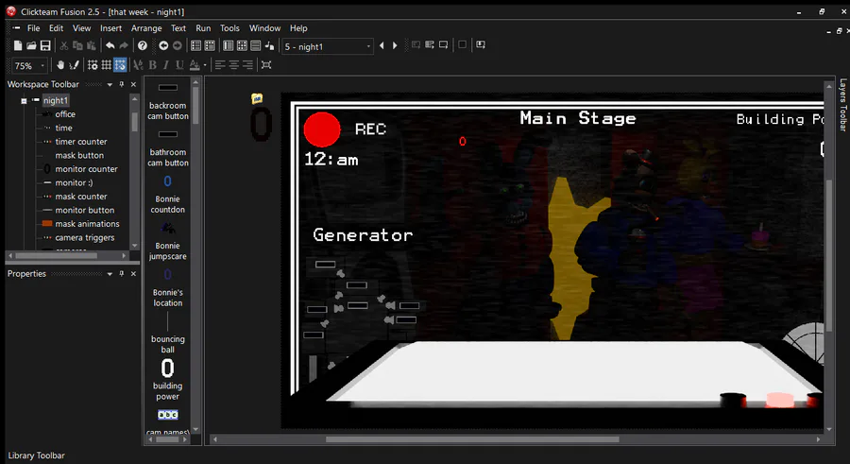
Task: Click the folder icon above the frame
Action: tap(257, 98)
